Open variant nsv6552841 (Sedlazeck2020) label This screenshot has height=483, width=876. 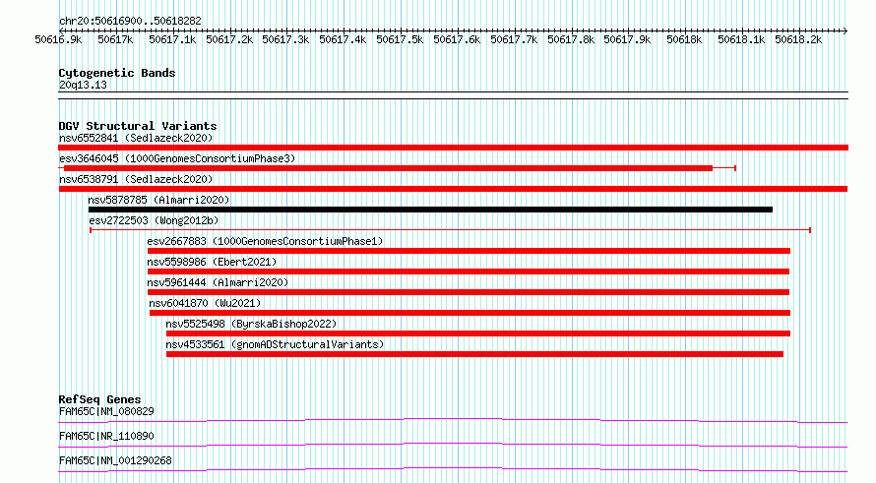point(136,138)
